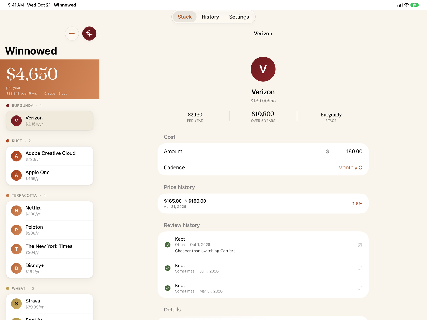This screenshot has width=427, height=320.
Task: Edit the Oct 1, 2026 review note
Action: point(360,245)
